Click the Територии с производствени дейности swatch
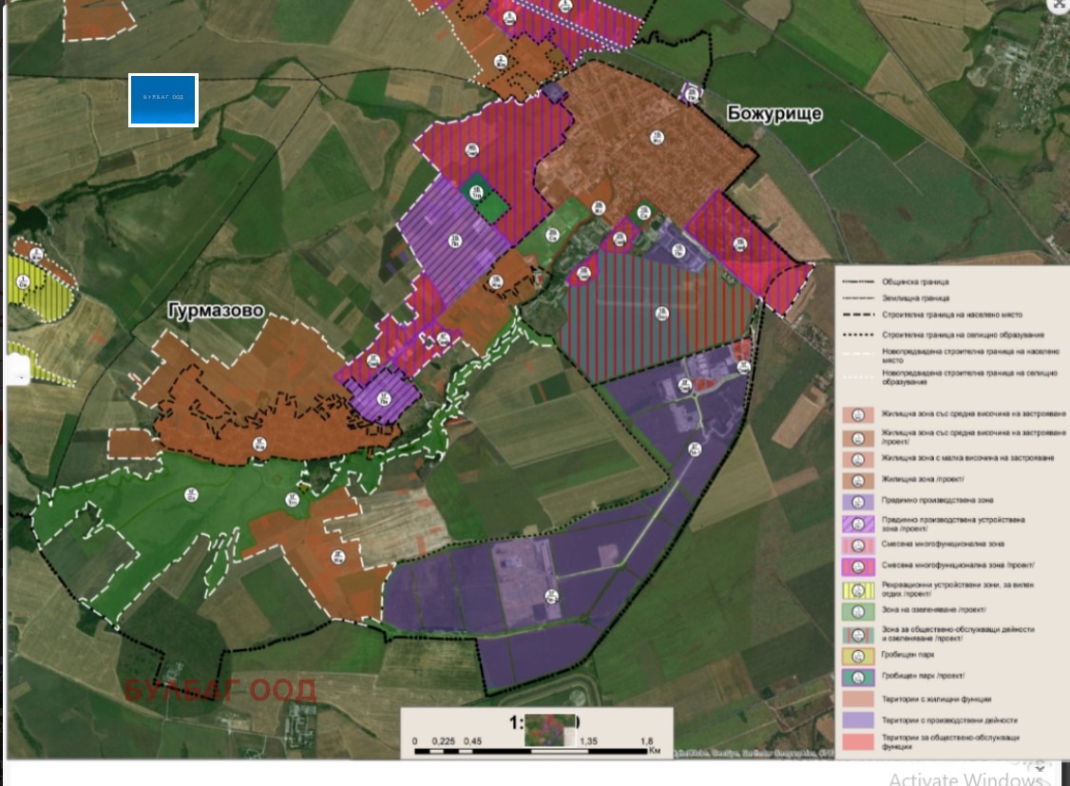The width and height of the screenshot is (1070, 786). [x=858, y=720]
